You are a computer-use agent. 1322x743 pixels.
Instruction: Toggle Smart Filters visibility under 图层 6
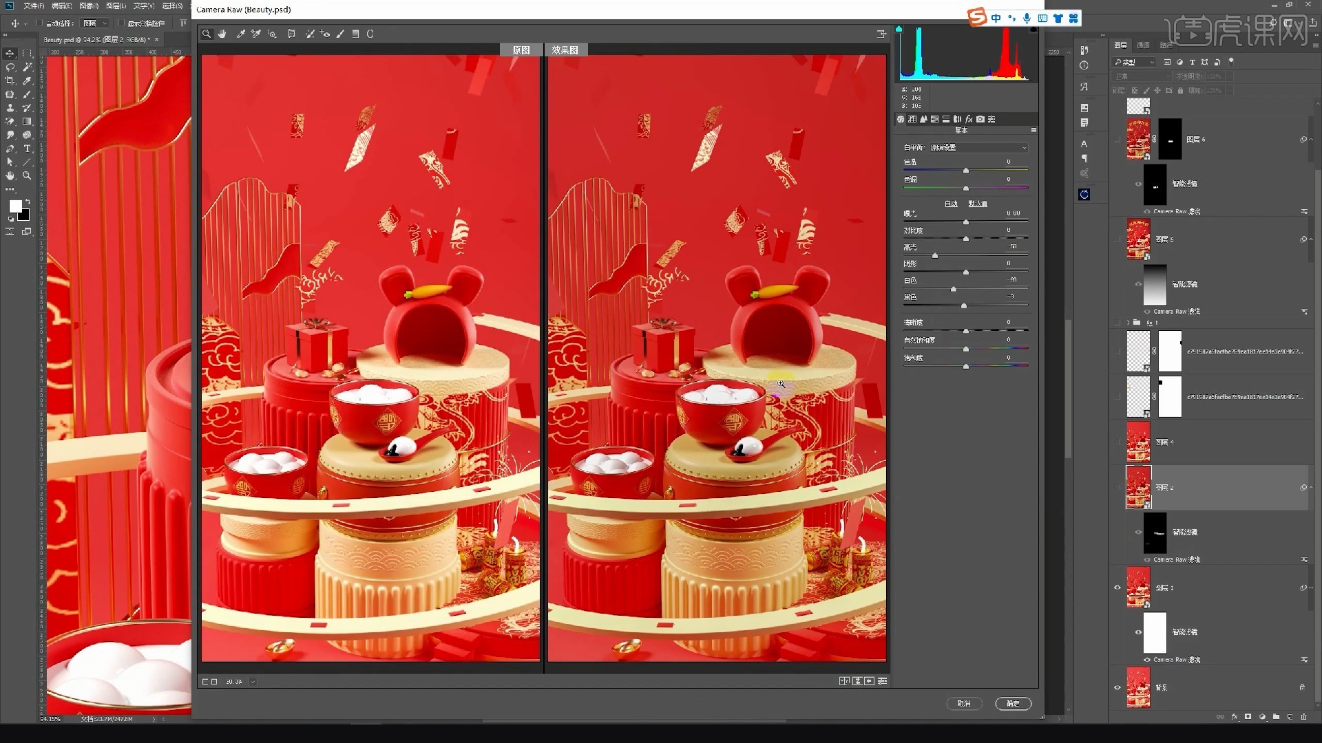pyautogui.click(x=1138, y=184)
